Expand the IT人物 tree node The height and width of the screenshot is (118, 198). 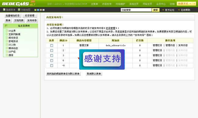point(7,44)
